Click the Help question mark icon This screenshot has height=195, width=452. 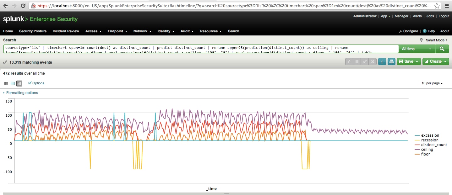coord(425,31)
